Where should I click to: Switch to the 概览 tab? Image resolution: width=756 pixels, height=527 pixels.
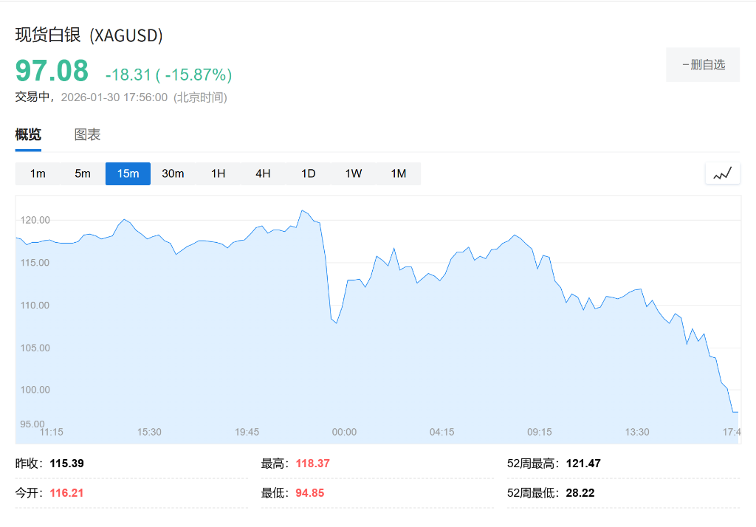[x=28, y=135]
